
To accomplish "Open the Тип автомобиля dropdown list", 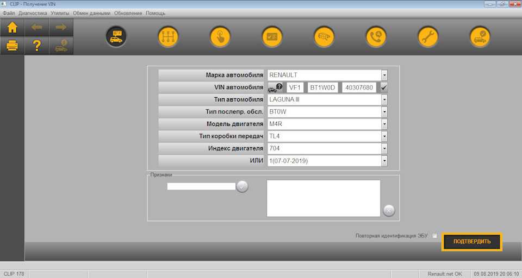I will [384, 99].
